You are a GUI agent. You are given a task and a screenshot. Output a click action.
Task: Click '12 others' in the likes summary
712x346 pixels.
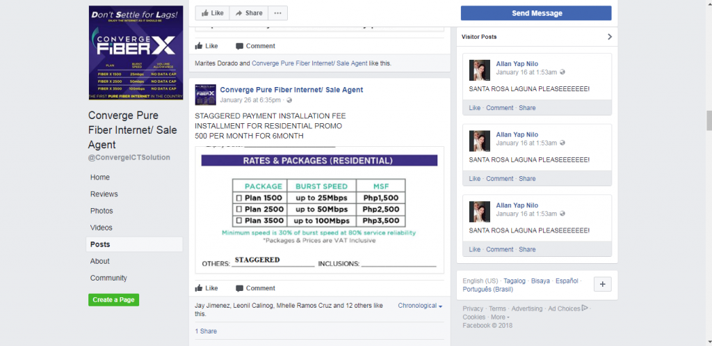click(x=358, y=306)
